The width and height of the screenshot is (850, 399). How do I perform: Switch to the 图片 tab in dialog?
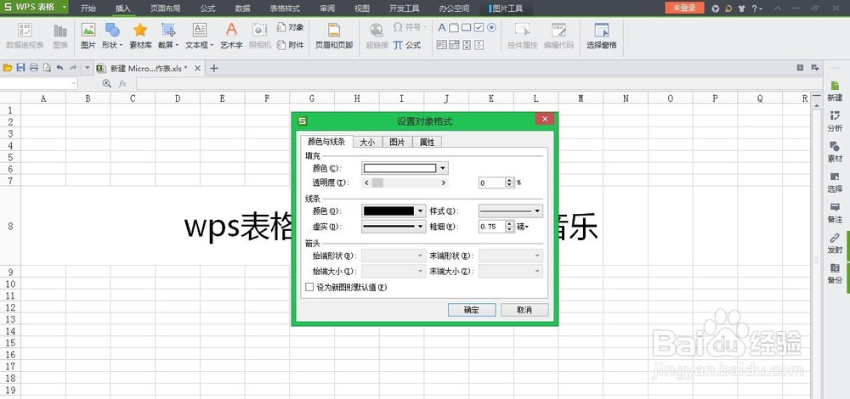397,142
